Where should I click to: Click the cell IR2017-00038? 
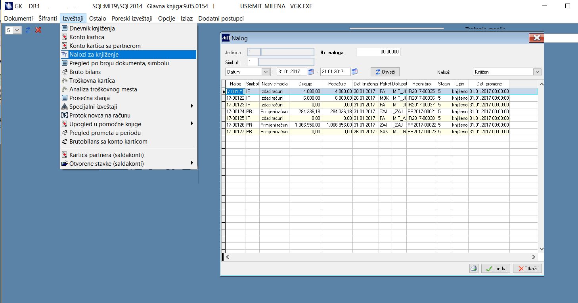tap(422, 118)
